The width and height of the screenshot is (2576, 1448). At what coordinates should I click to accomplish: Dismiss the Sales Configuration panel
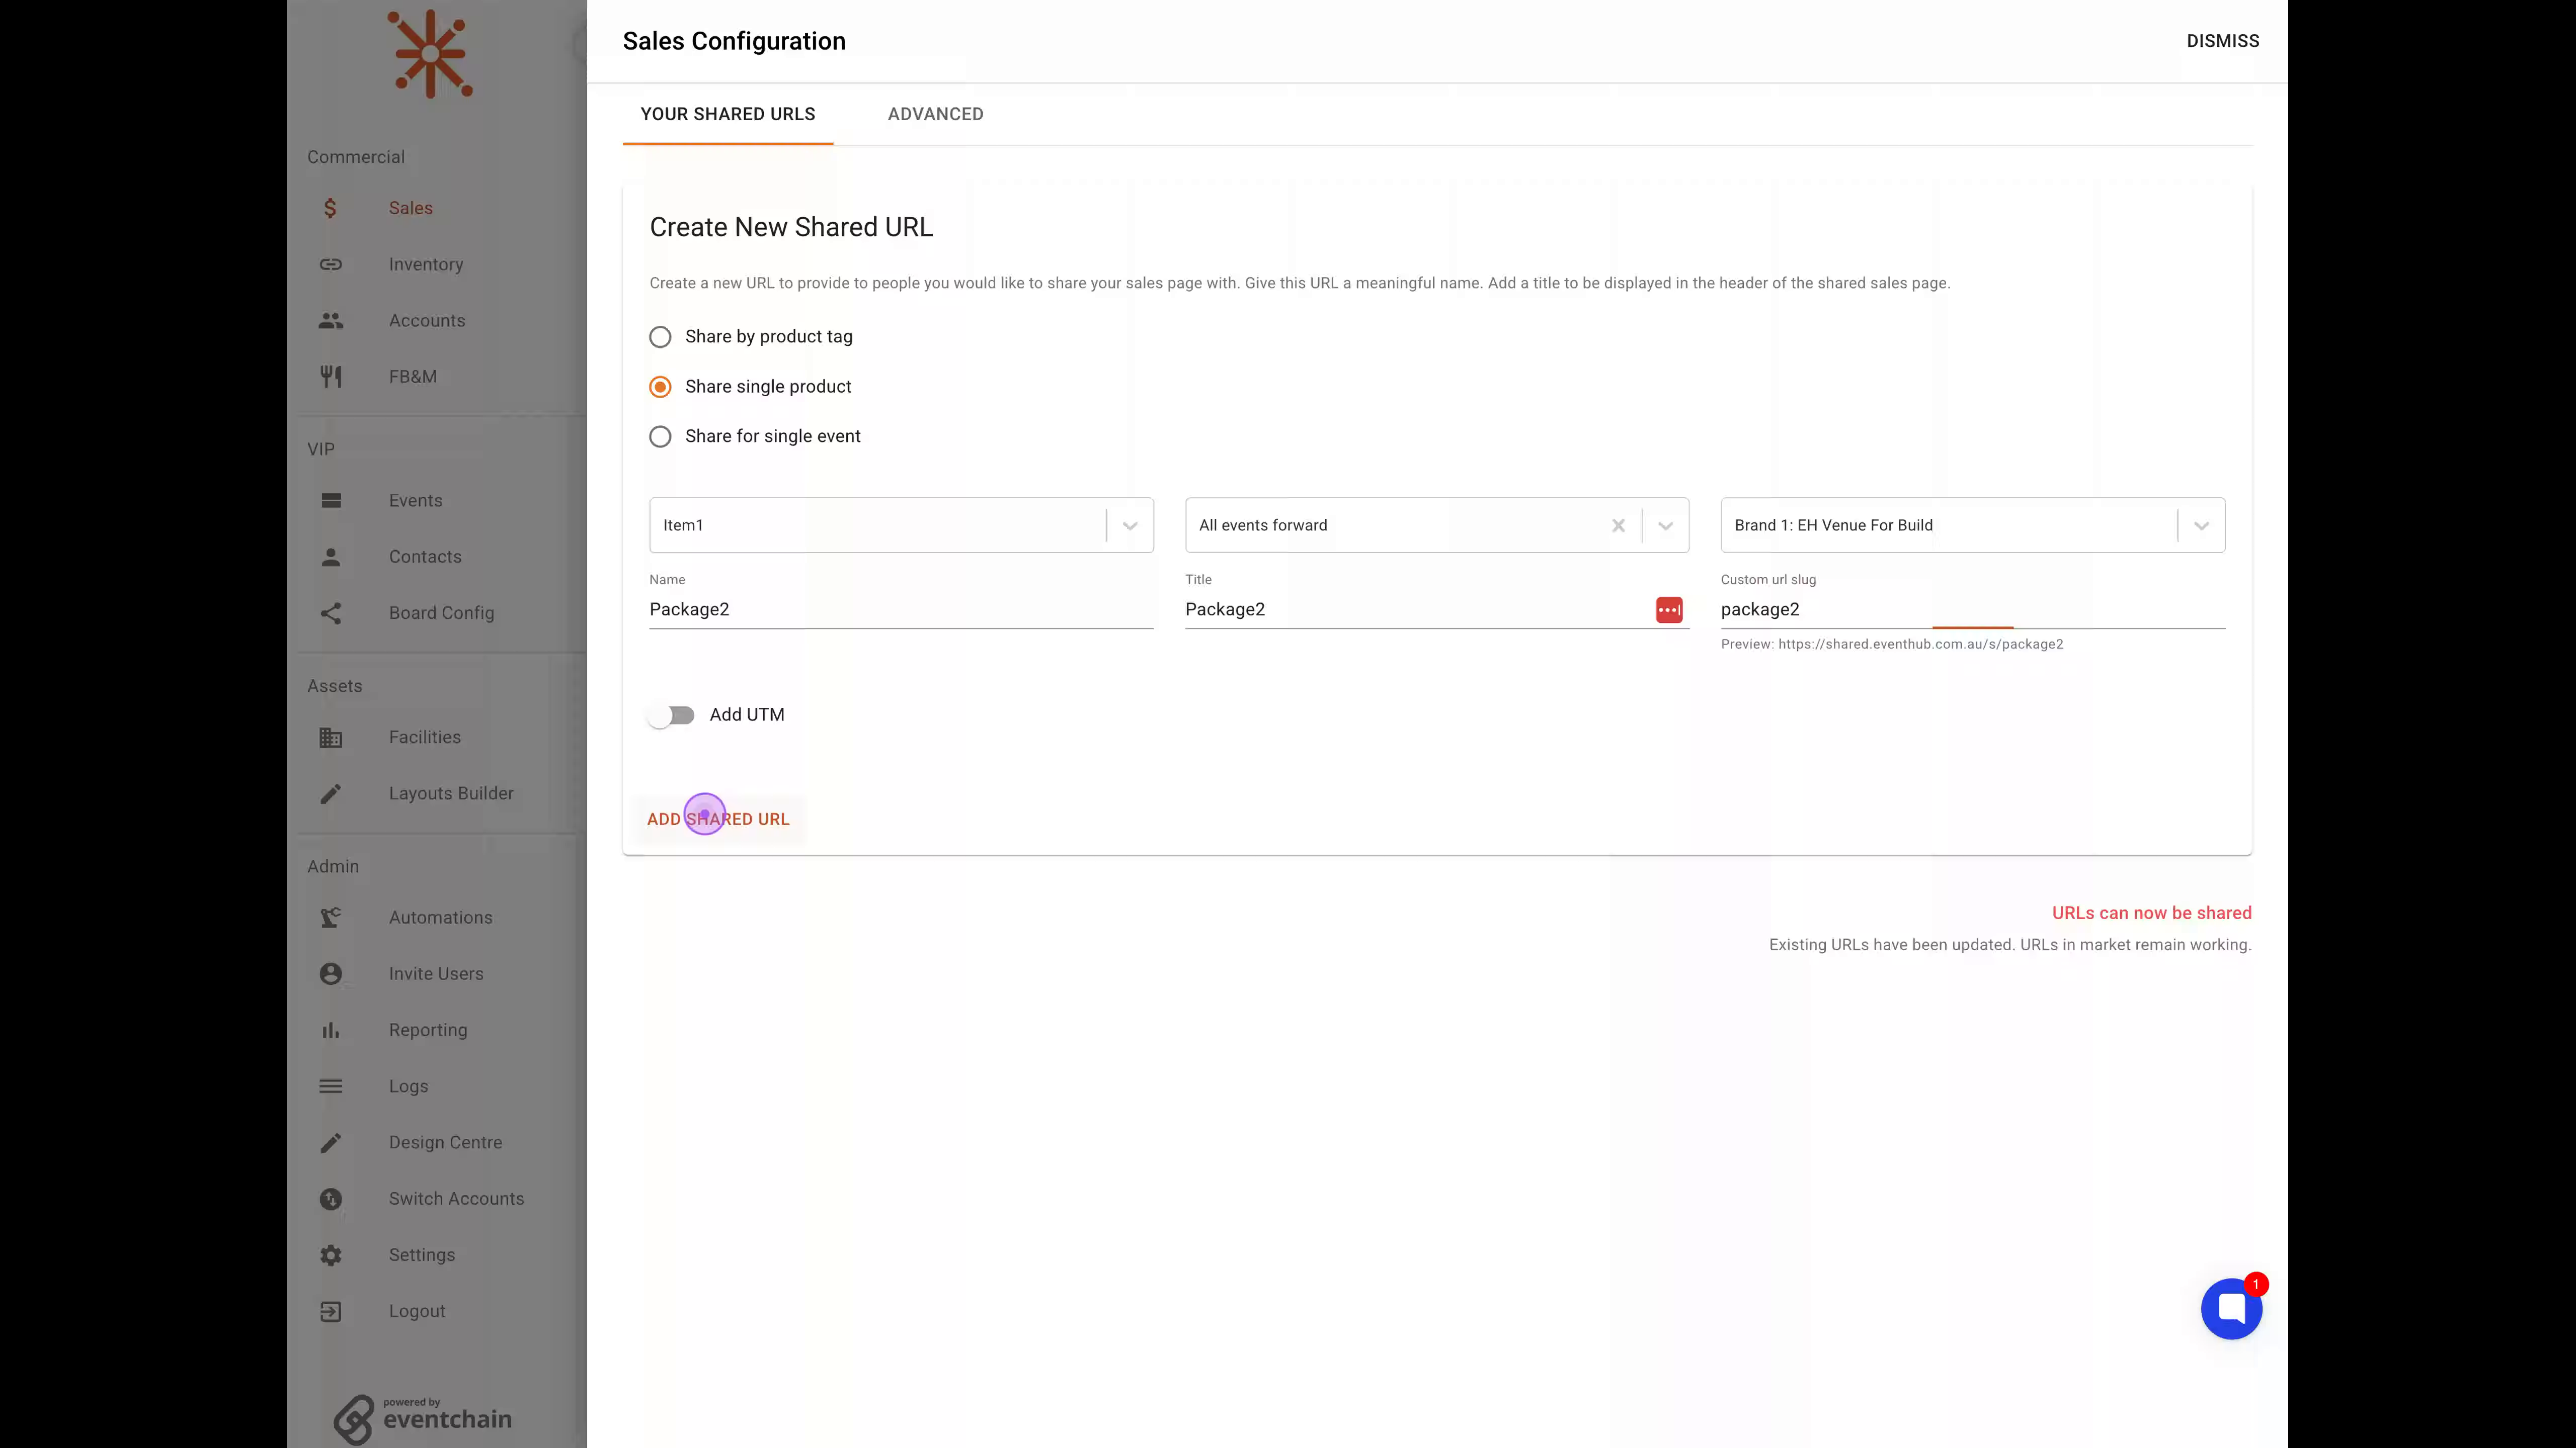(2222, 41)
